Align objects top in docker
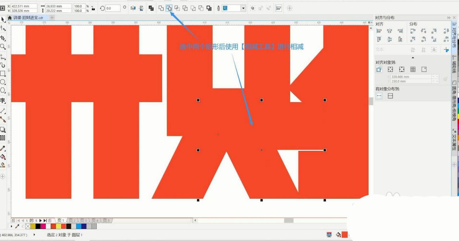The image size is (459, 241). (379, 39)
